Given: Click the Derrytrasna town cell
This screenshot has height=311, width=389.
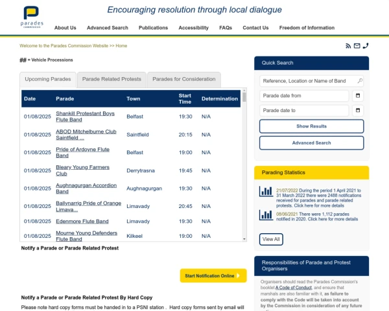Looking at the screenshot, I should click(141, 170).
